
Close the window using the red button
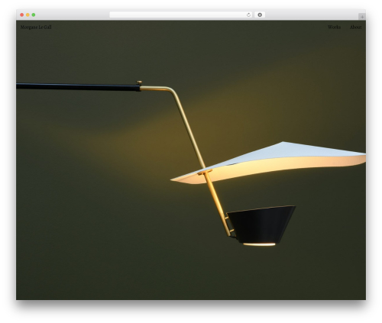point(22,15)
